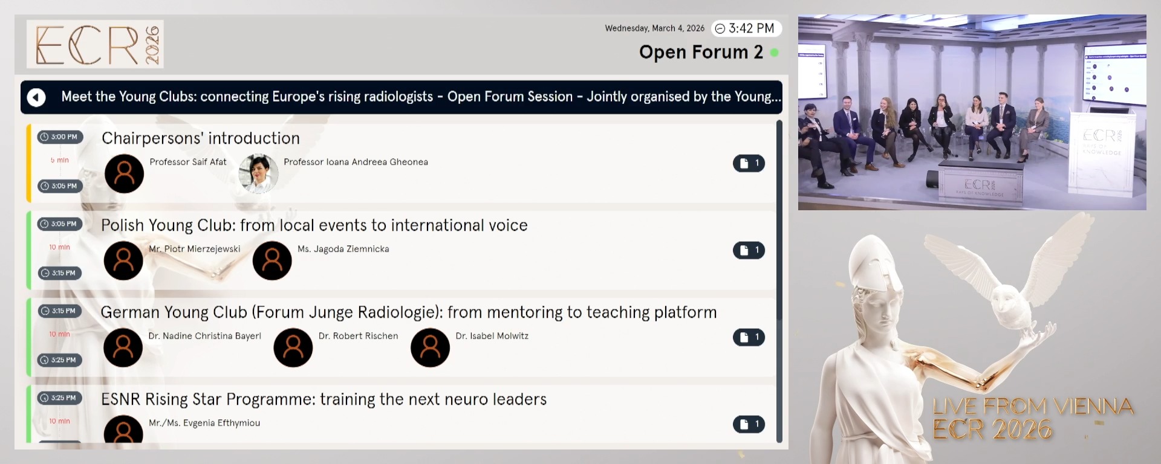The image size is (1161, 464).
Task: Click name Mr./Ms. Evgenia Efthymiou
Action: coord(204,423)
